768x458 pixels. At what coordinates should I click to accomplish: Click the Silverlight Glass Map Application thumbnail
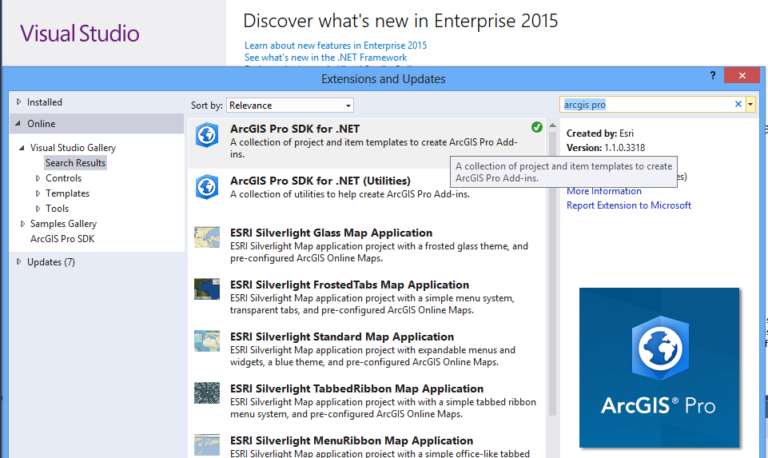pyautogui.click(x=207, y=237)
